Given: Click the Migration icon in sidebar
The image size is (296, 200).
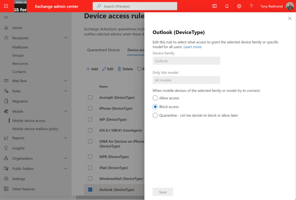Looking at the screenshot, I should 6,101.
